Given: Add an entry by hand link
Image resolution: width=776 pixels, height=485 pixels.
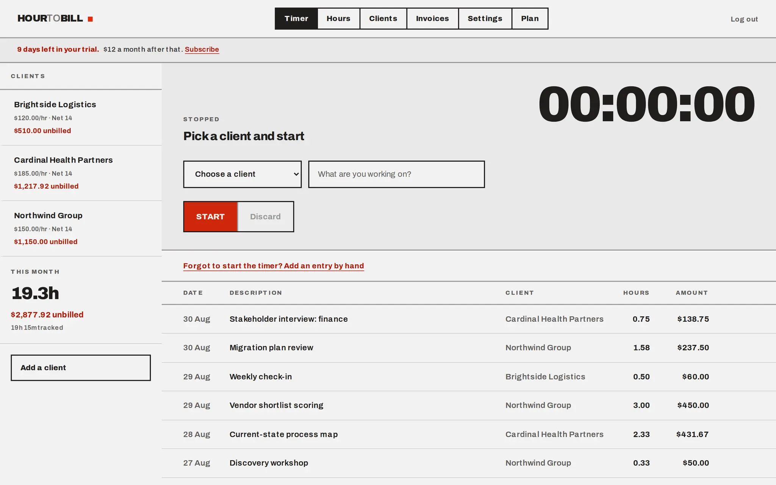Looking at the screenshot, I should (x=274, y=266).
